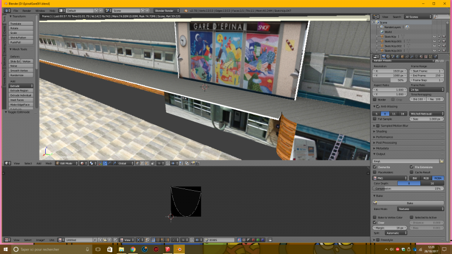This screenshot has width=452, height=254.
Task: Open the Object properties cube icon
Action: point(402,56)
